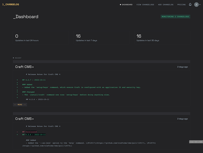Click the --as-json option help command line
Screen dimensions: 203x153
[89, 144]
